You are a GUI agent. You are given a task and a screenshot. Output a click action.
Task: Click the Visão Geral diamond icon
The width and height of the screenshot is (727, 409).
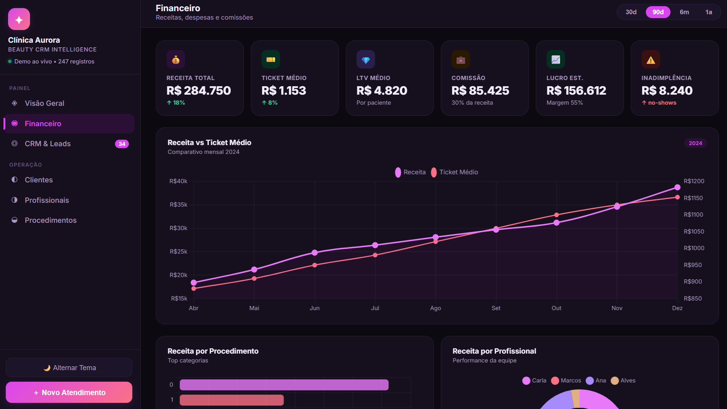pos(15,103)
